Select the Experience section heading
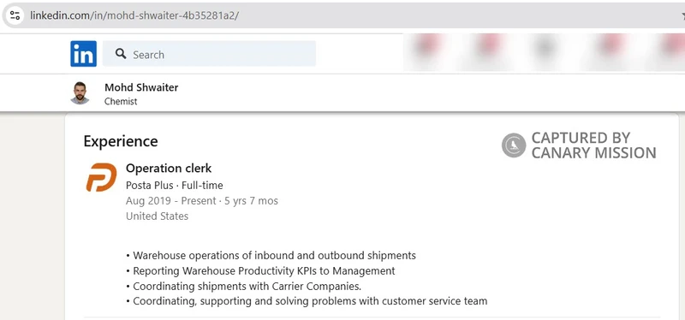 [121, 141]
